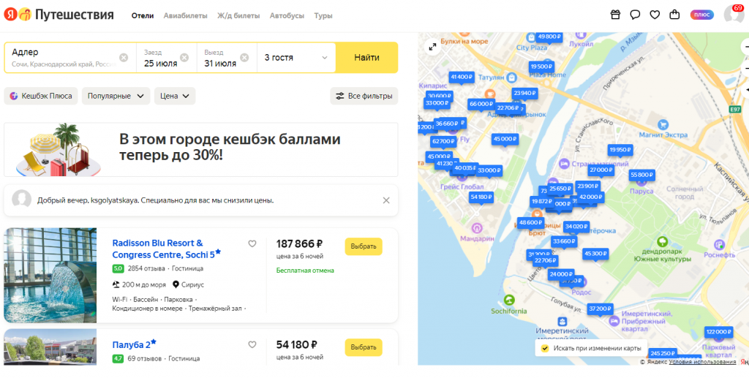Open favorites via header heart icon
This screenshot has width=749, height=378.
coord(655,15)
